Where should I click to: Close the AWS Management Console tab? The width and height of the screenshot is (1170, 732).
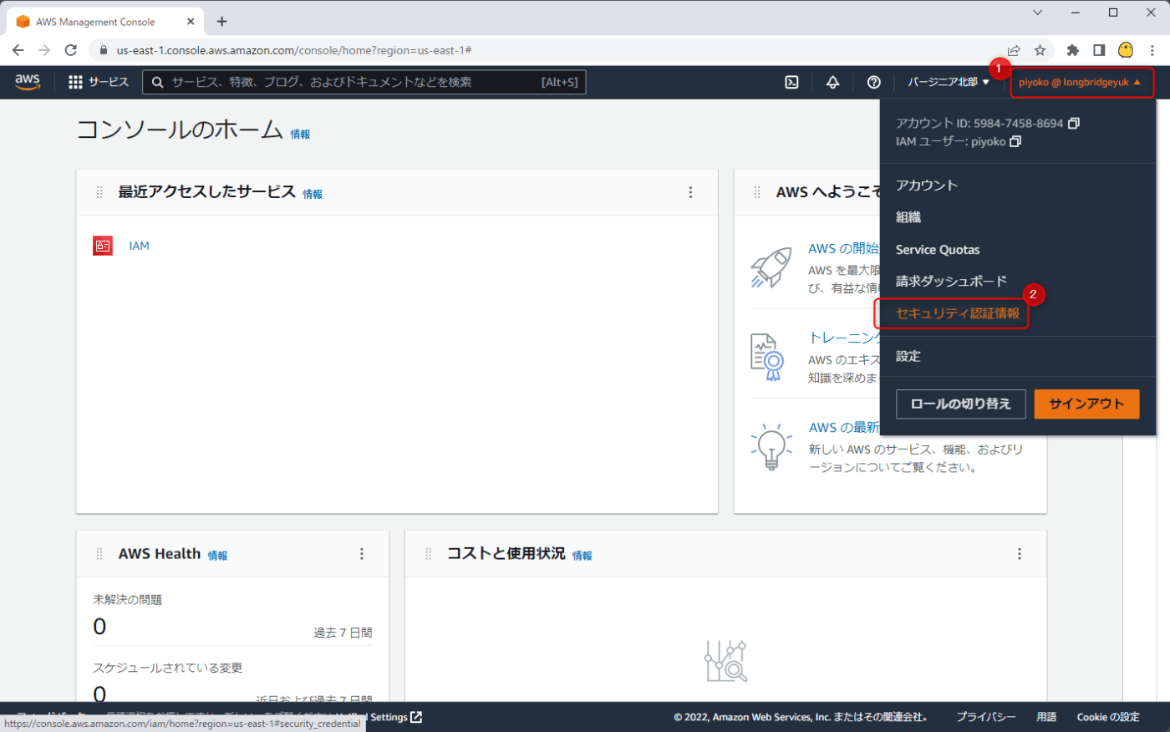[x=191, y=22]
